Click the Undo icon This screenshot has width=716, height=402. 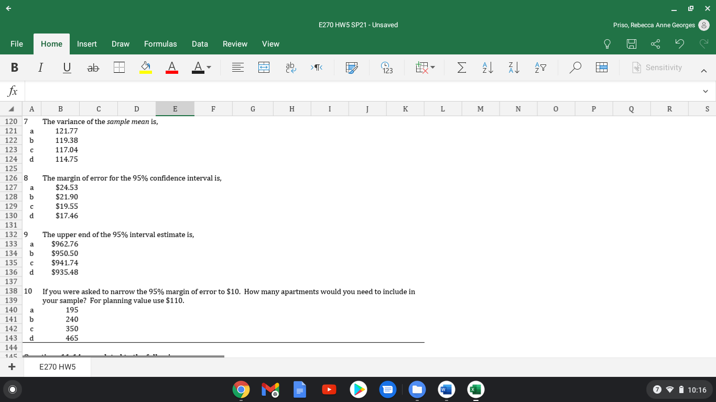679,44
